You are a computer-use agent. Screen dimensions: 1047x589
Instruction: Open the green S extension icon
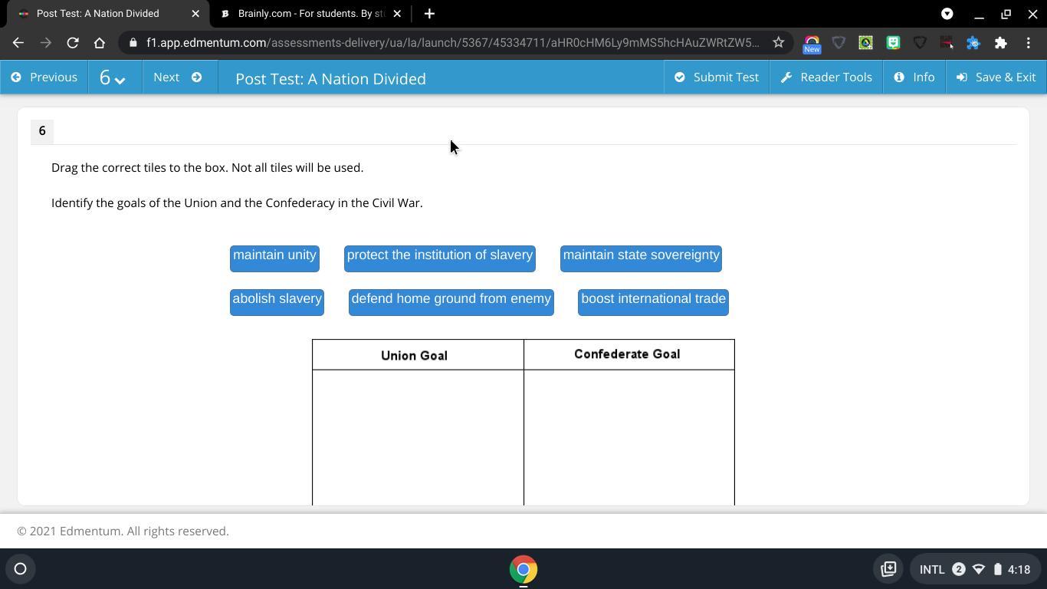(893, 43)
